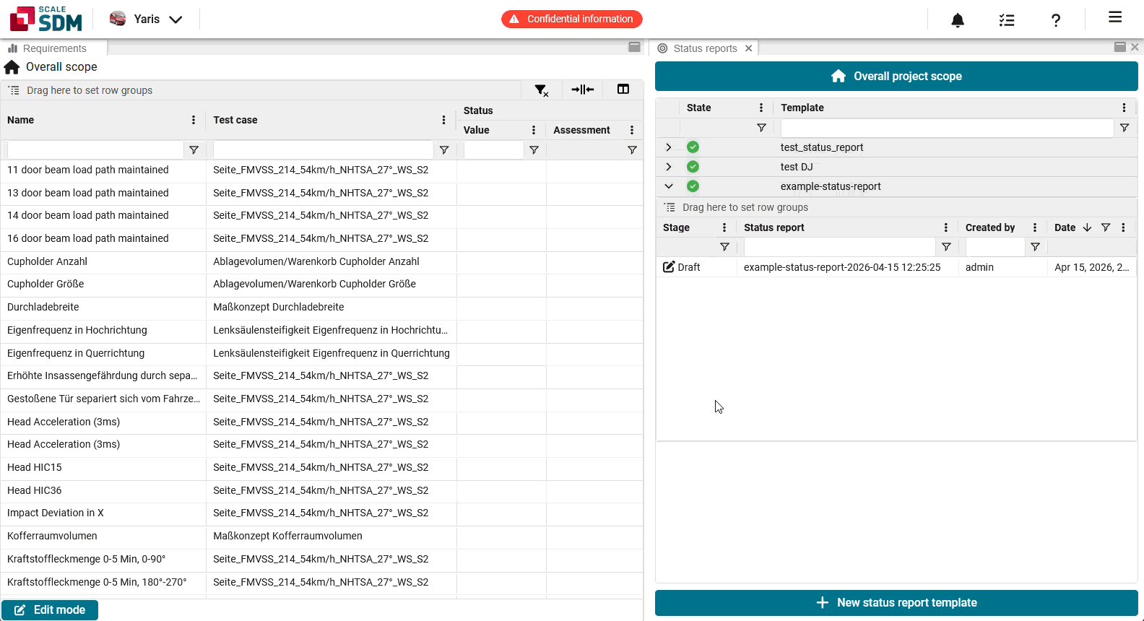The width and height of the screenshot is (1144, 621).
Task: Click the Test case filter input field
Action: [x=323, y=150]
